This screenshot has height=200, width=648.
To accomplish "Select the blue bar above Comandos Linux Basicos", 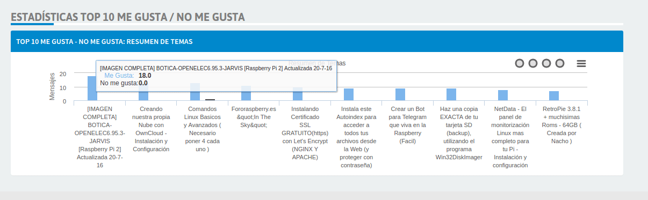I will coord(195,92).
